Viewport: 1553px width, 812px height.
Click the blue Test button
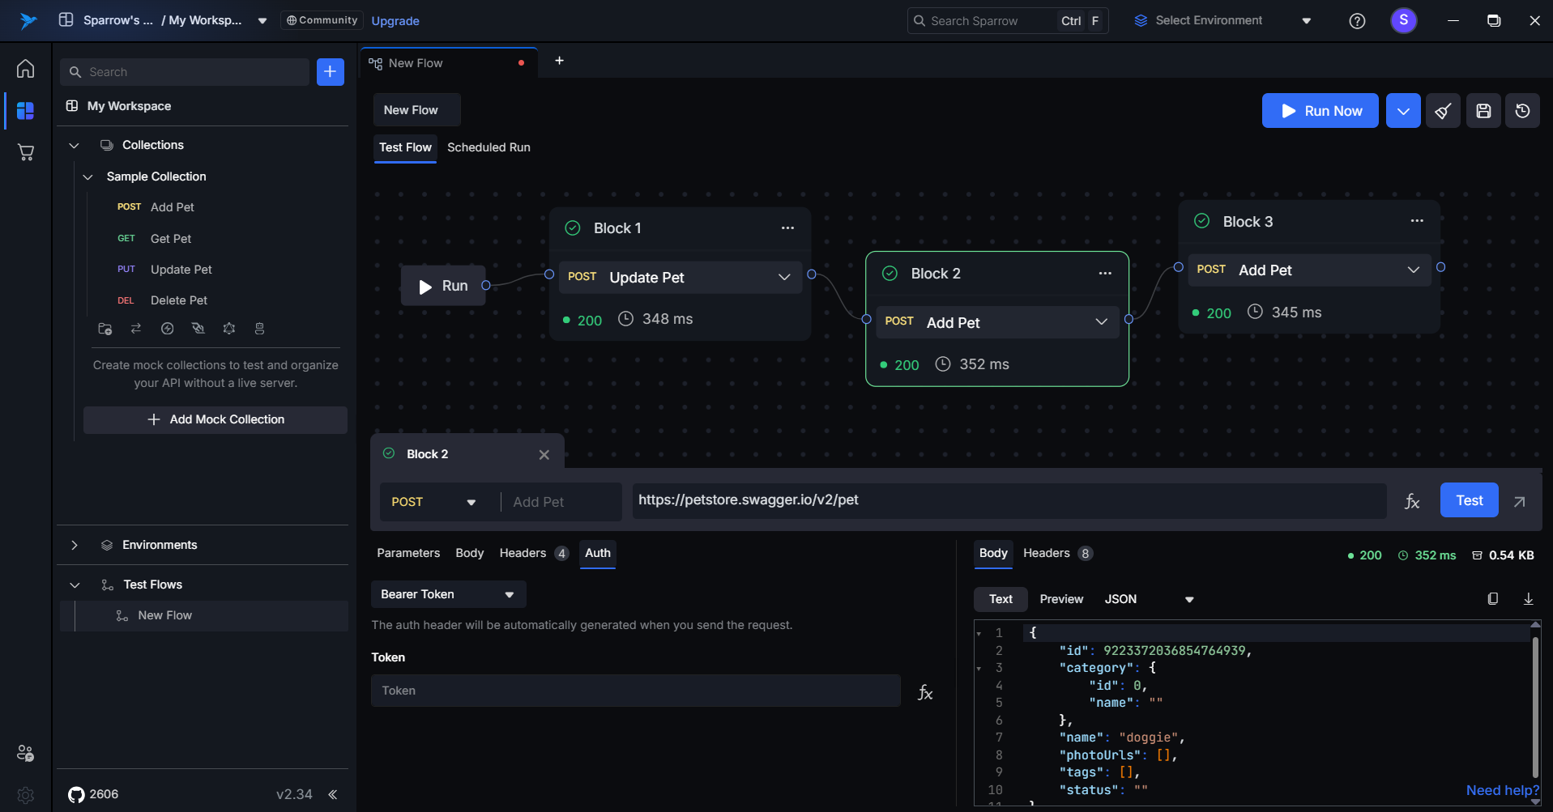click(x=1469, y=500)
